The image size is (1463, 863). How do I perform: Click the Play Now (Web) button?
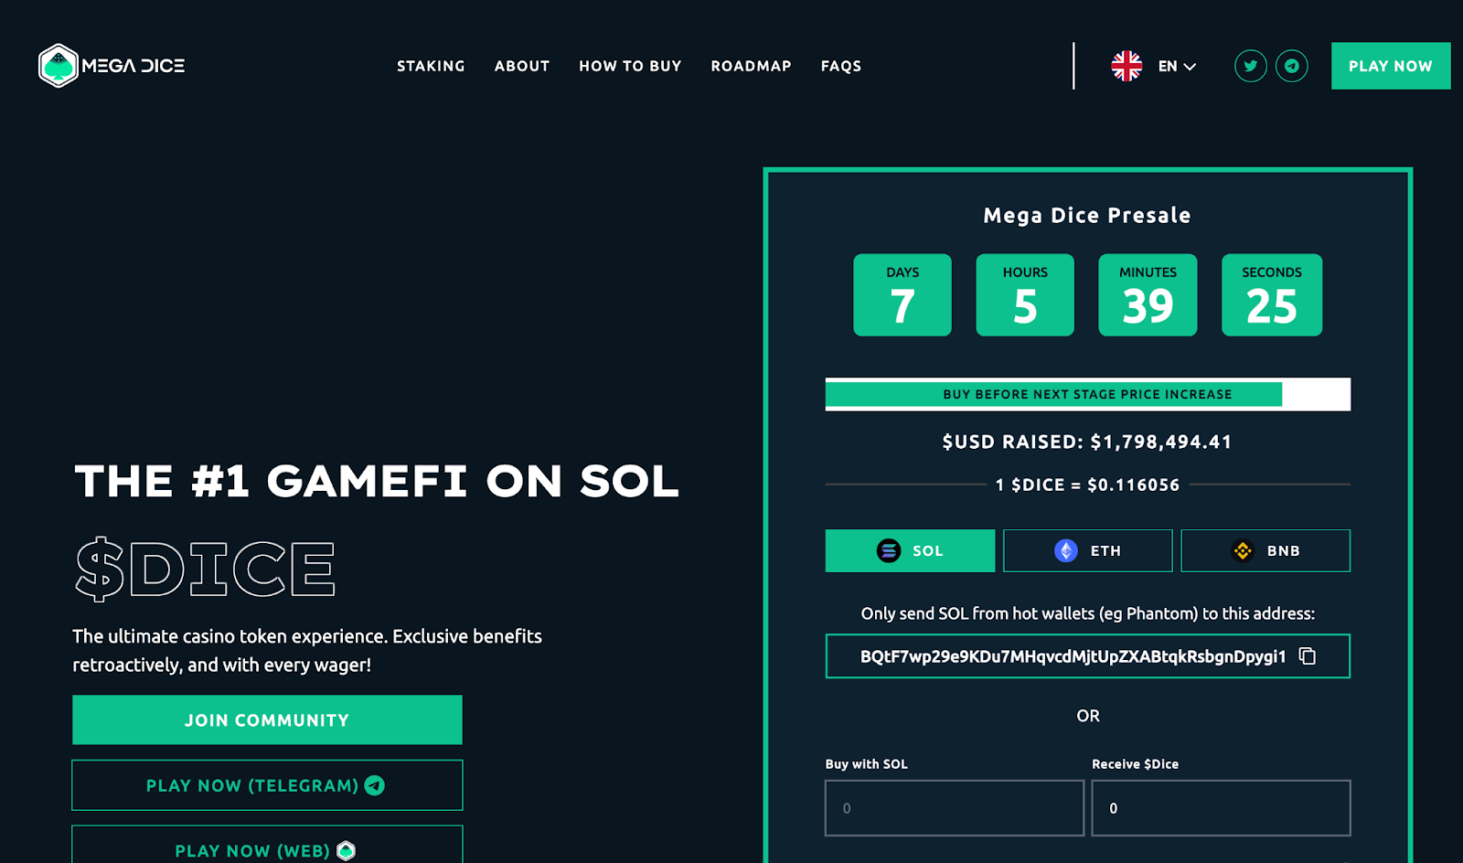267,845
